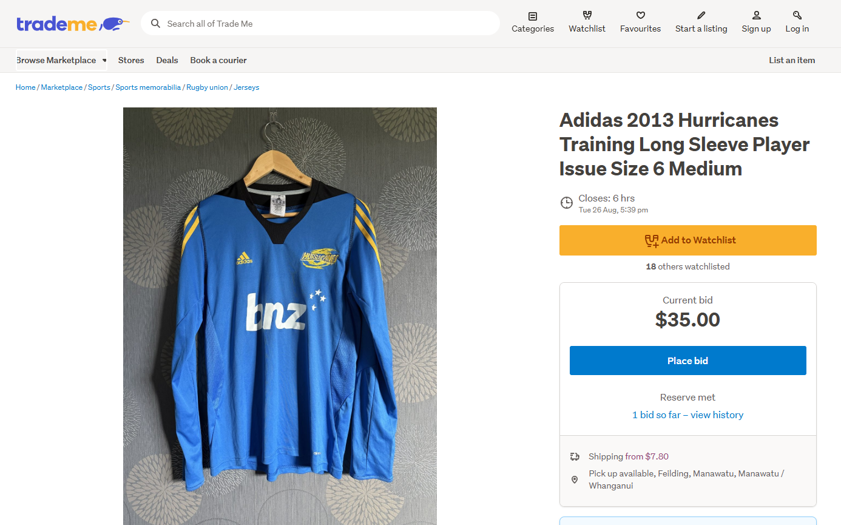Screen dimensions: 841x525
Task: Open the bid history link
Action: 687,415
